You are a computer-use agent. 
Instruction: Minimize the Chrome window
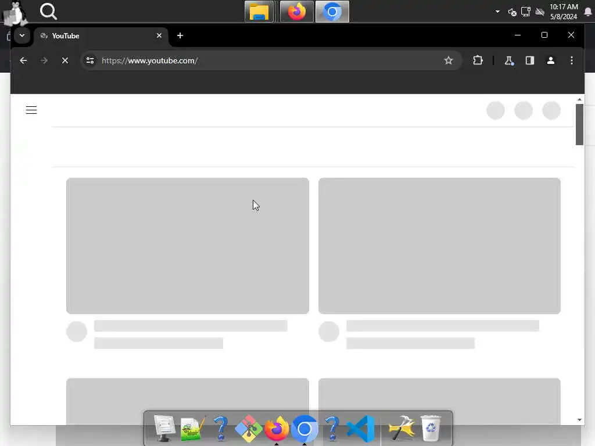518,35
